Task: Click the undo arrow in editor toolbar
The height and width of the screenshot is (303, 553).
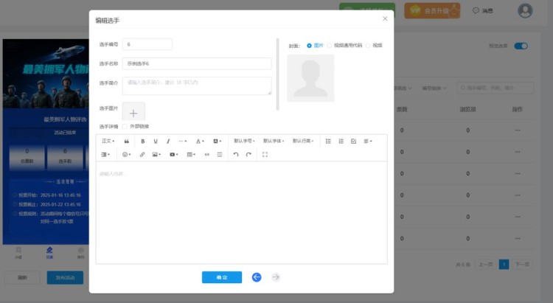Action: (236, 155)
